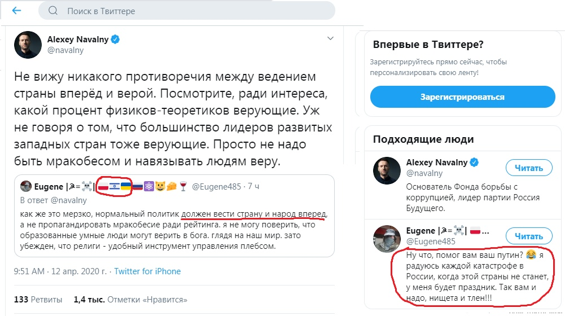Click the search magnifier icon
This screenshot has height=316, width=565.
[52, 11]
